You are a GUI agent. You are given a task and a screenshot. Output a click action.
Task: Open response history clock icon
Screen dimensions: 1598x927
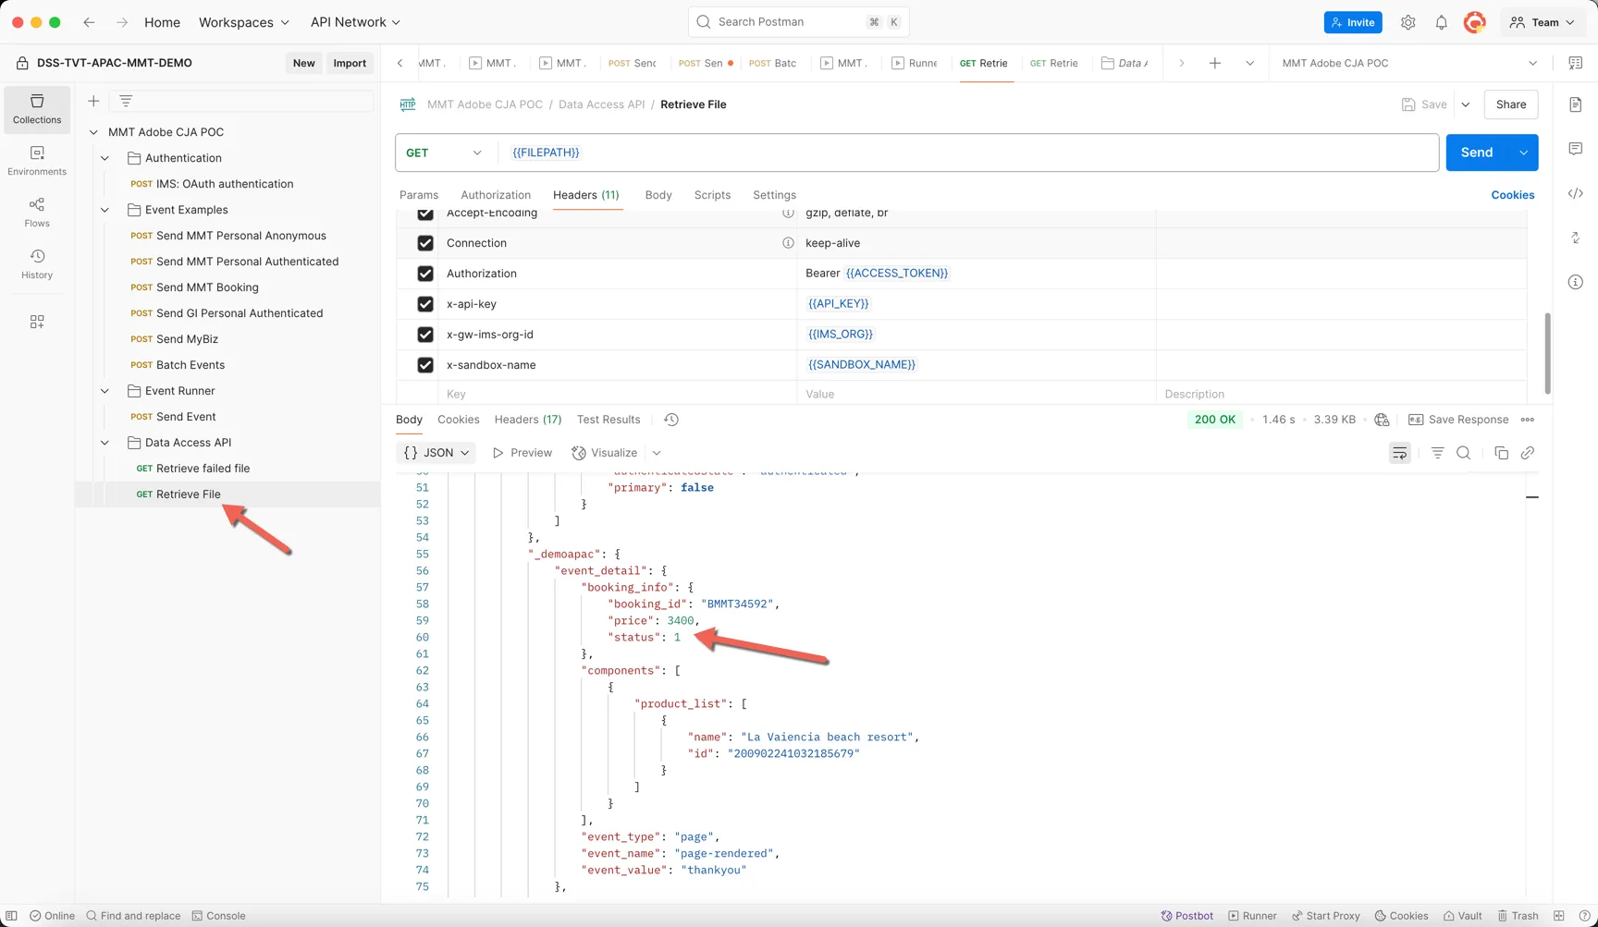[671, 420]
